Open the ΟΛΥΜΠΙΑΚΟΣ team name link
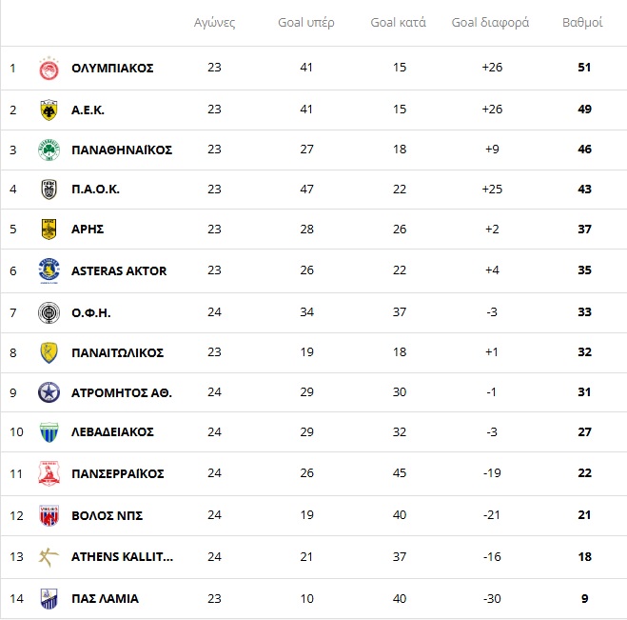The image size is (627, 620). [112, 68]
